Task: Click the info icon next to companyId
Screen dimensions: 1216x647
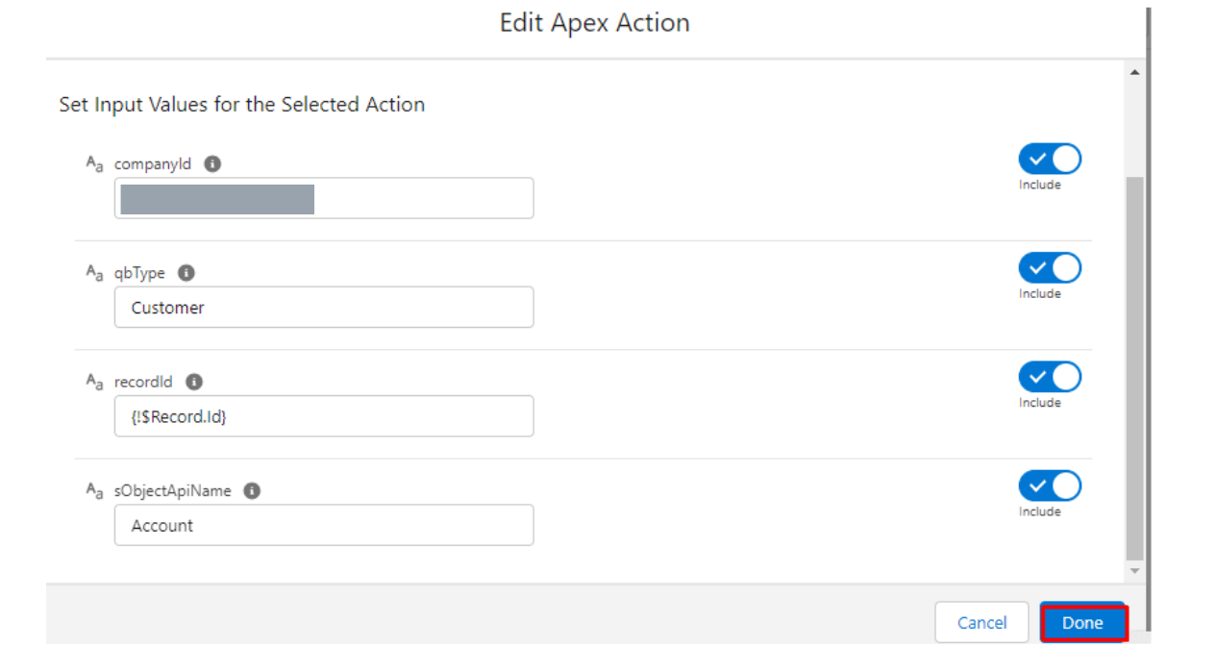Action: pos(212,163)
